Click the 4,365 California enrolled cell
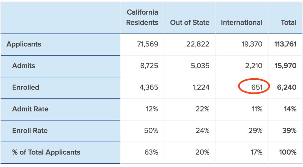This screenshot has height=167, width=303. point(149,87)
